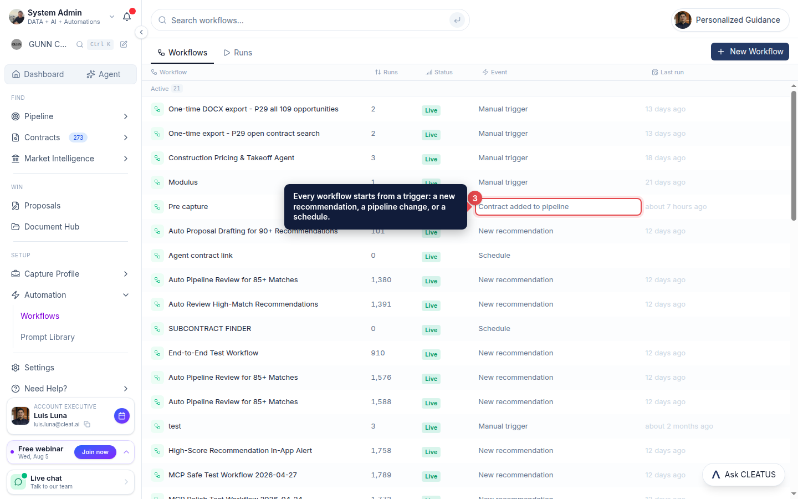Screen dimensions: 798x499
Task: Collapse the Free webinar banner chevron
Action: coord(126,452)
